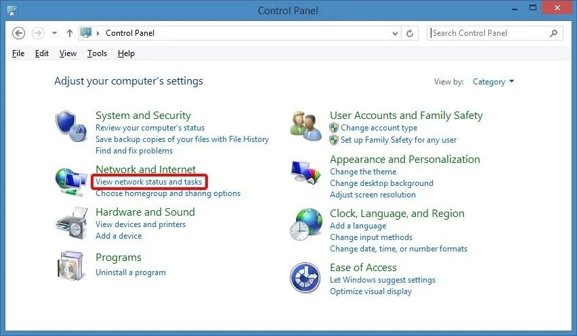Open the address bar history dropdown
577x336 pixels.
(395, 33)
